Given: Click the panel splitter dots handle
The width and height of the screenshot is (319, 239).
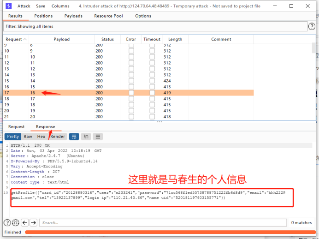Looking at the screenshot, I should pyautogui.click(x=159, y=122).
